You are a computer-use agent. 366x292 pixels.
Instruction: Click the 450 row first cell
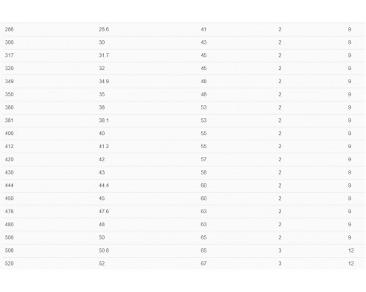tap(10, 199)
